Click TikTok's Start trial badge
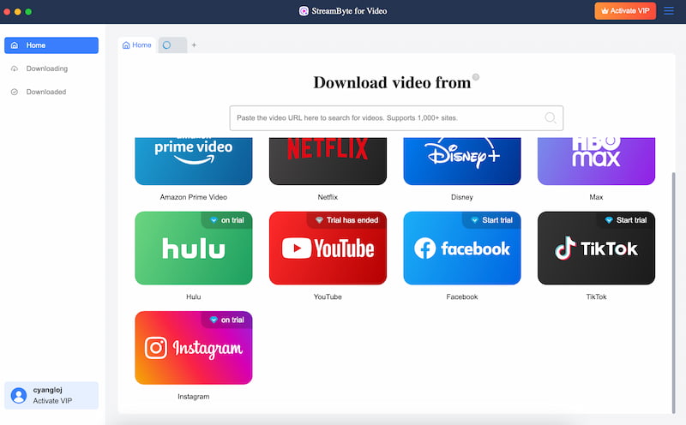 pyautogui.click(x=626, y=220)
